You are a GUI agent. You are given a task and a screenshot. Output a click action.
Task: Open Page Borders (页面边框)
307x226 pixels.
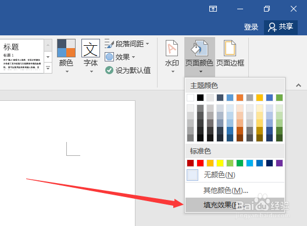(230, 54)
